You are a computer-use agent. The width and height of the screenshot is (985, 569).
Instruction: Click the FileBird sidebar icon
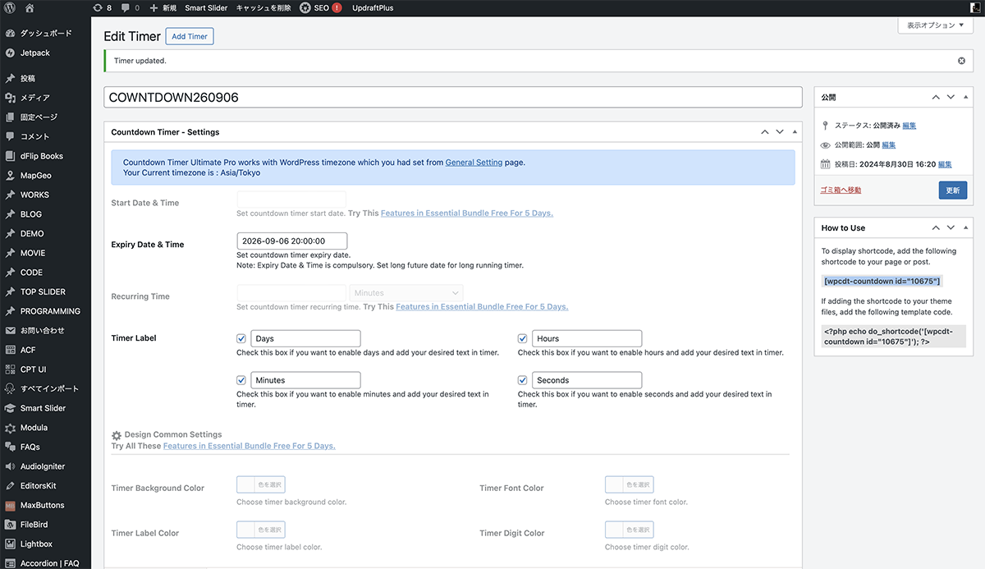click(x=10, y=525)
